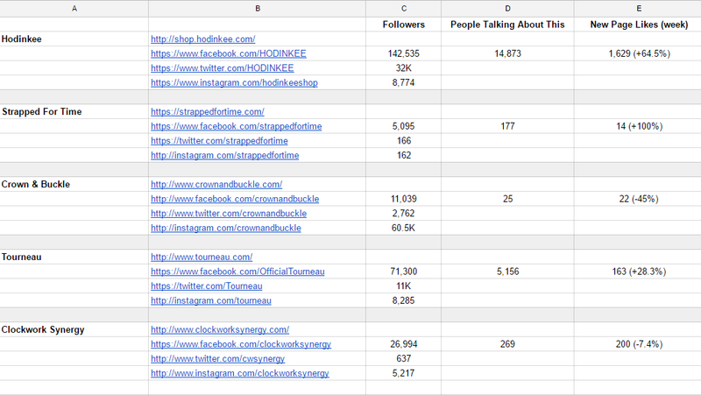Select the 71,300 followers cell
The image size is (701, 395).
[404, 272]
